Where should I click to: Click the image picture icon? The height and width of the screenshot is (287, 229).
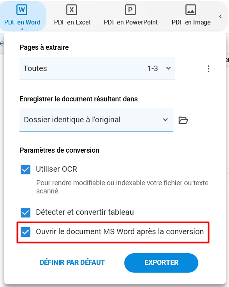191,10
